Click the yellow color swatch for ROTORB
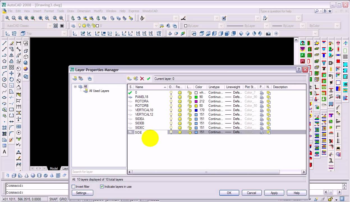Image resolution: width=350 pixels, height=202 pixels. tap(196, 106)
